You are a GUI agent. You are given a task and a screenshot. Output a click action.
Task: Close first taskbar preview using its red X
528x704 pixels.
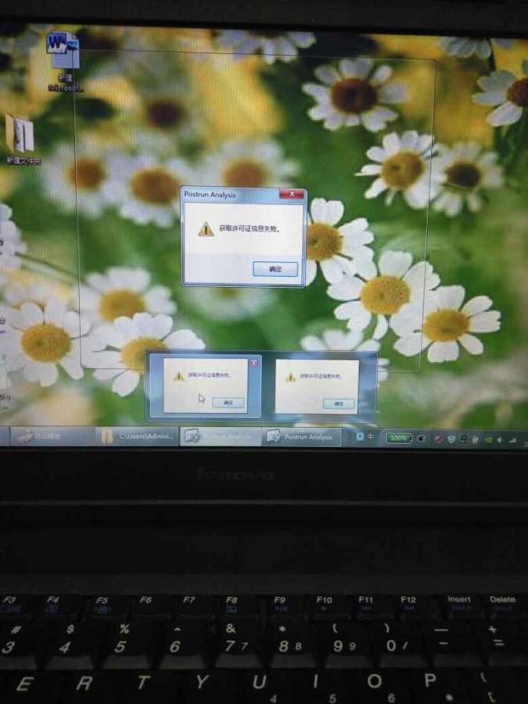click(253, 362)
